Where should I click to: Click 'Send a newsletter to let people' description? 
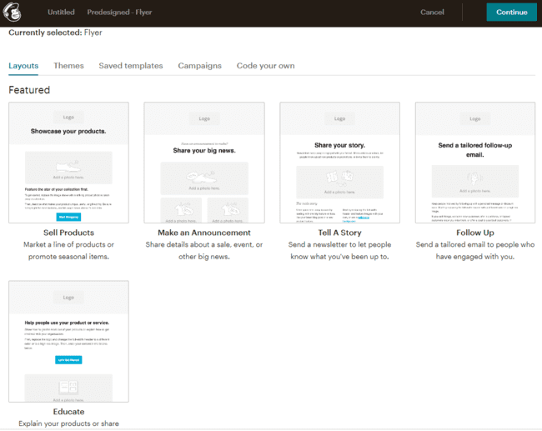click(x=339, y=251)
